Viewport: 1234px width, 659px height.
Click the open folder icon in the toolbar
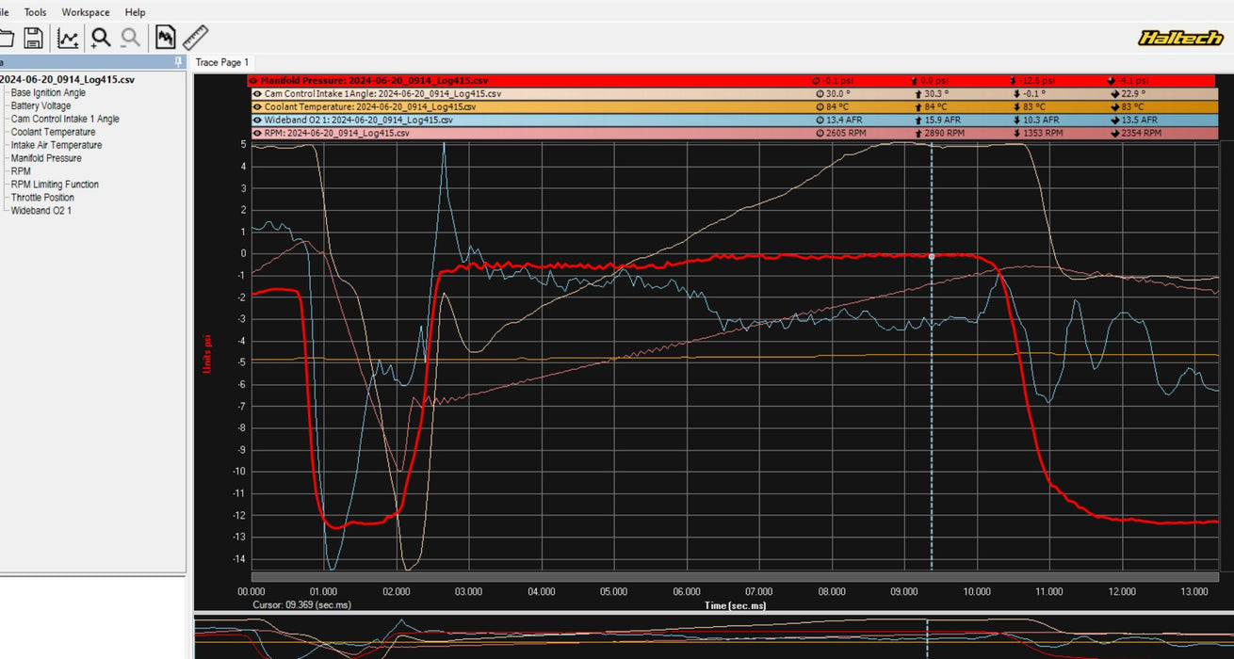[x=6, y=38]
